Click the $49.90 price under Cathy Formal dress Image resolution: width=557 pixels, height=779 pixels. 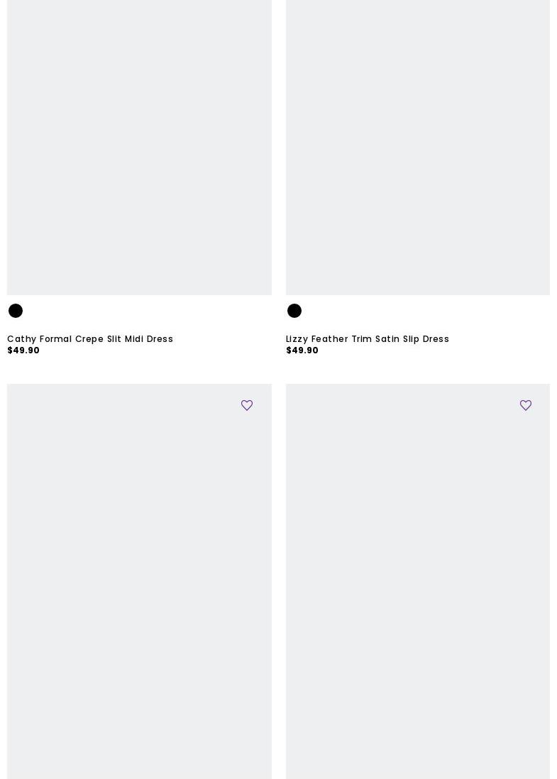click(23, 350)
